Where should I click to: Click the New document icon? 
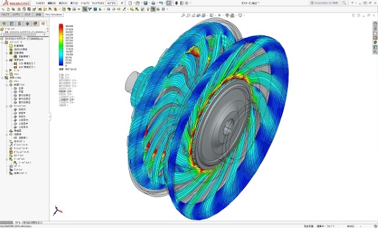pos(130,3)
